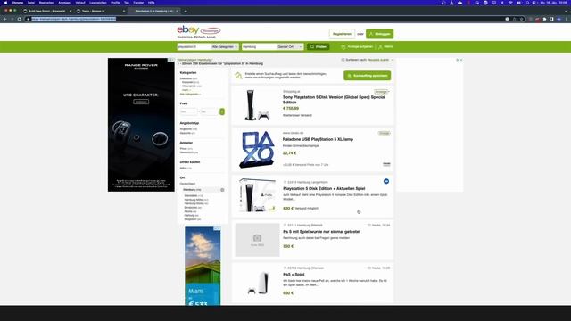
Task: Click the ad info icon on Range Rover banner
Action: pos(170,60)
